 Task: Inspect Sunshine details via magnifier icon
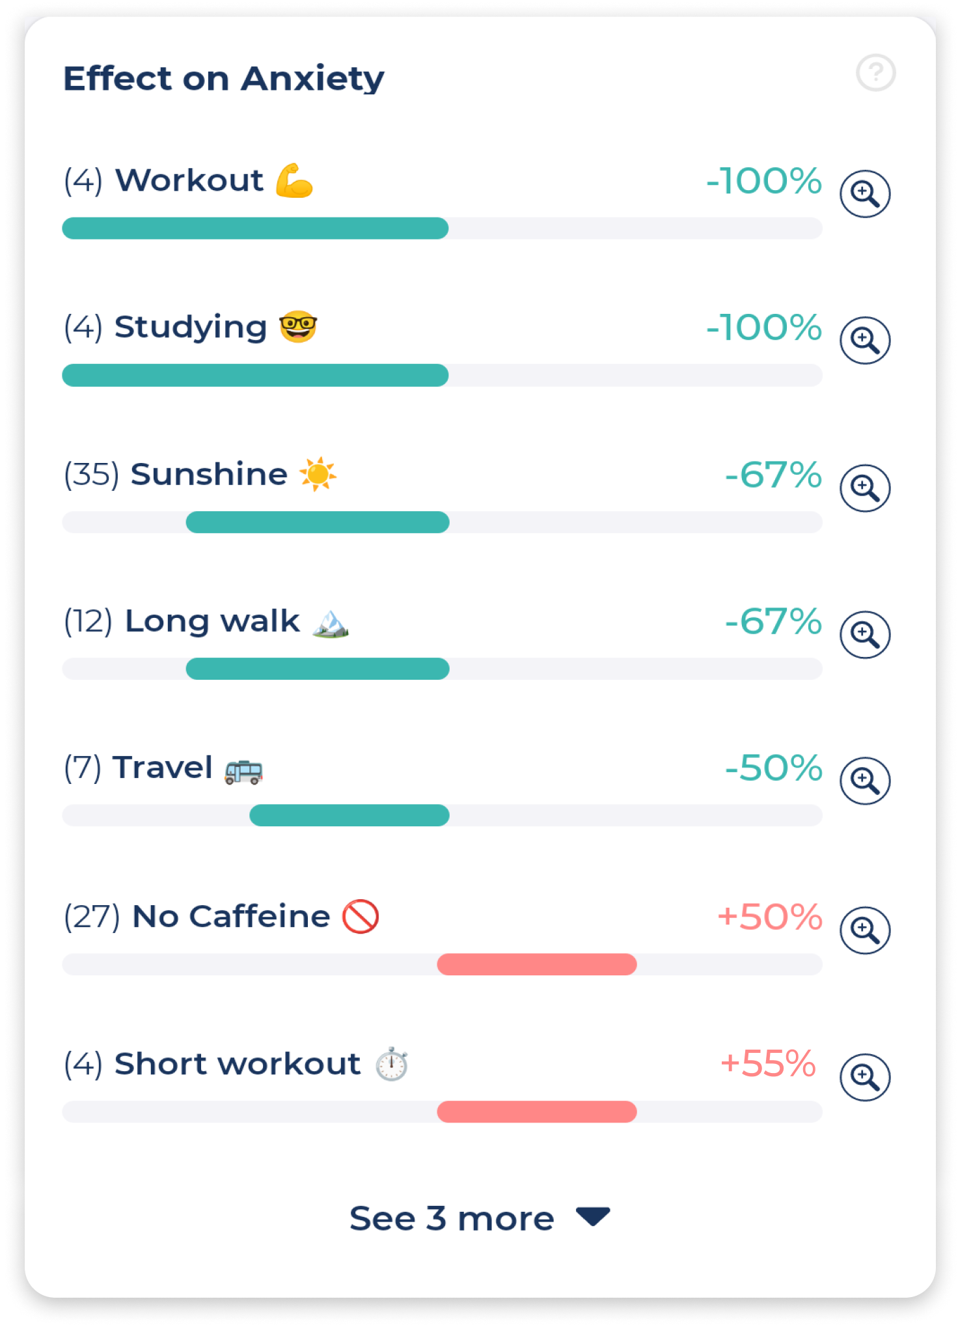[x=865, y=488]
